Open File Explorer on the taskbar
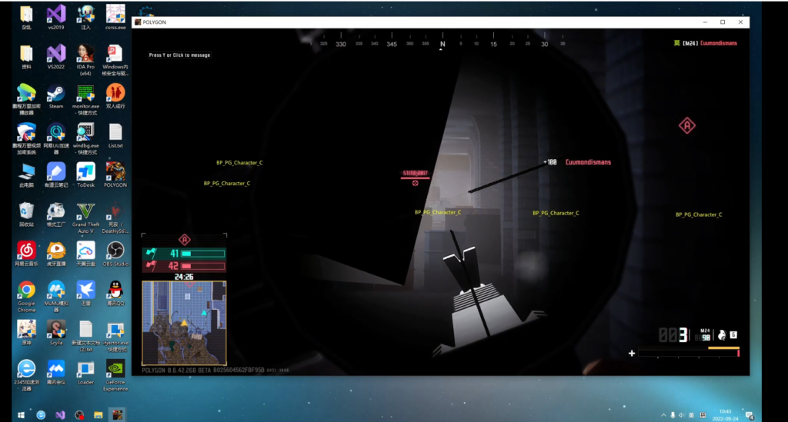 tap(98, 415)
